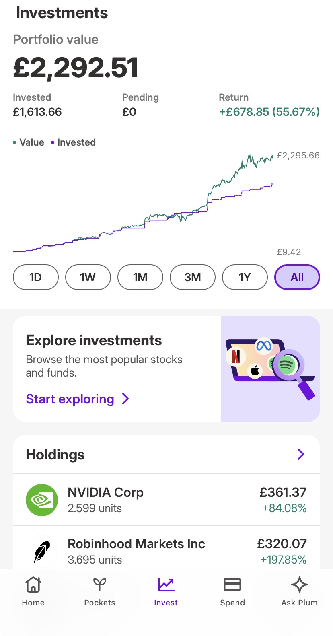
Task: Open NVIDIA Corp holding value £361.37
Action: click(x=283, y=492)
